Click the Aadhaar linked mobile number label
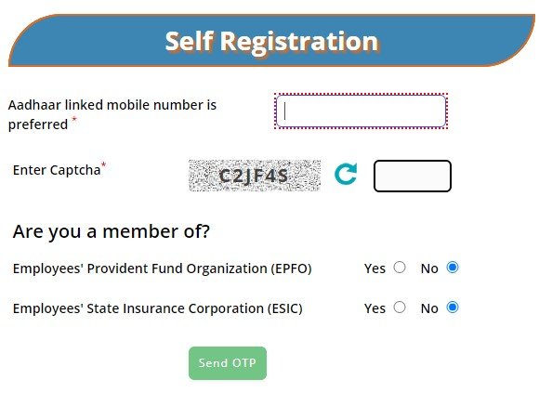 point(112,114)
